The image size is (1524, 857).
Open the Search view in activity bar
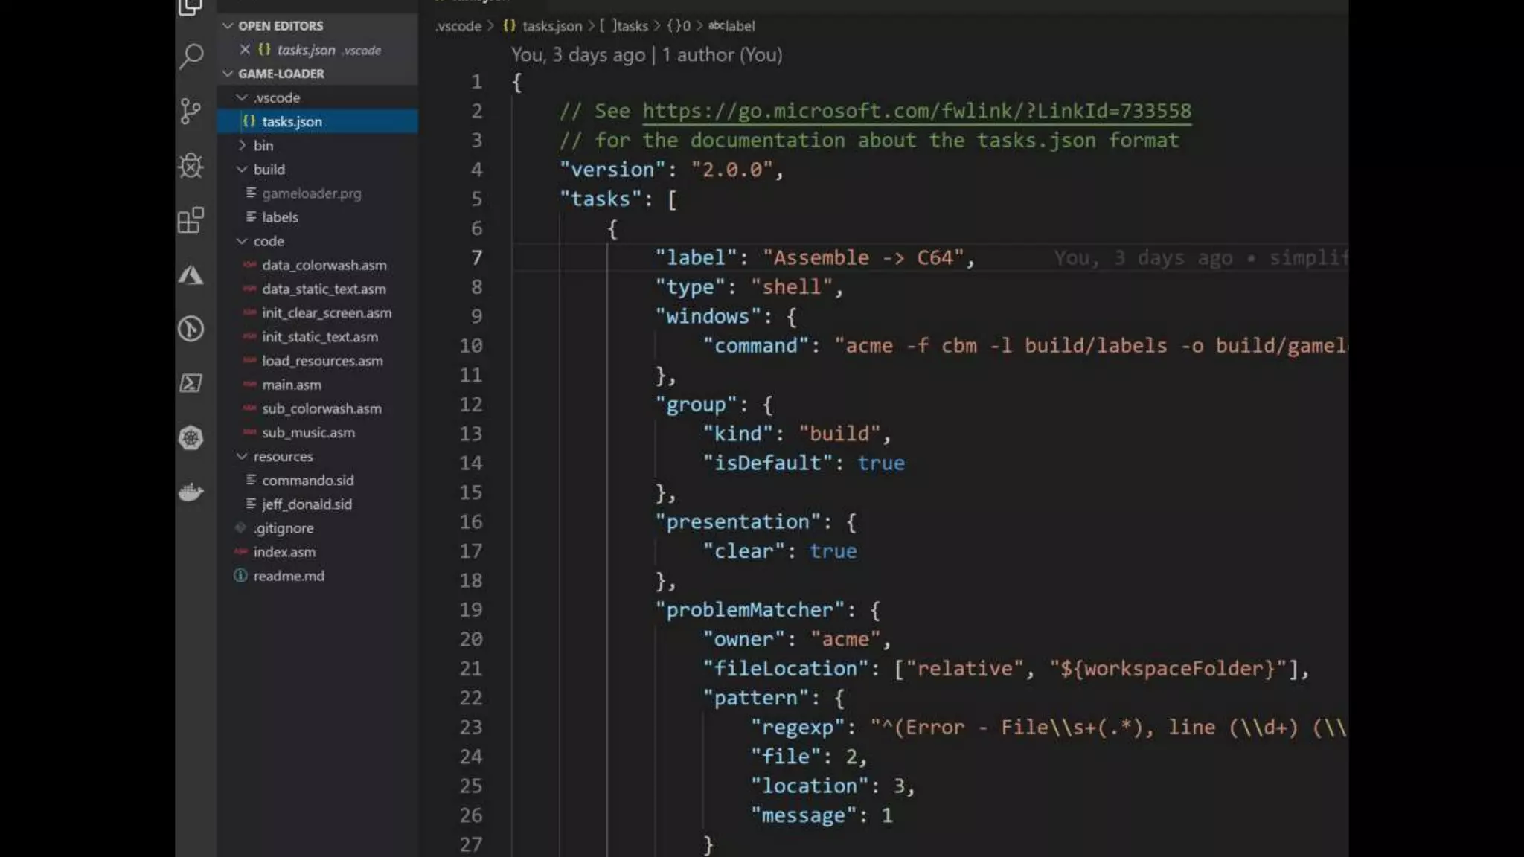pyautogui.click(x=191, y=57)
